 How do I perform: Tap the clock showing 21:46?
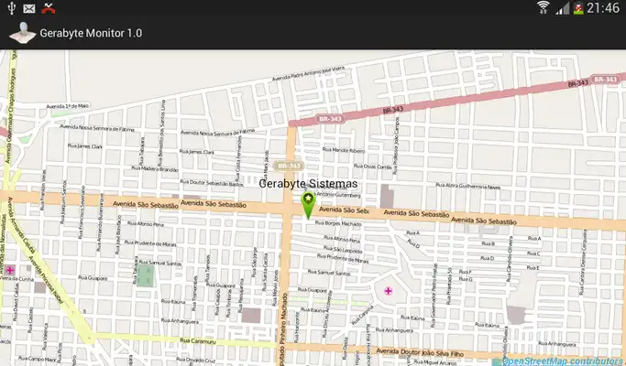pos(604,8)
